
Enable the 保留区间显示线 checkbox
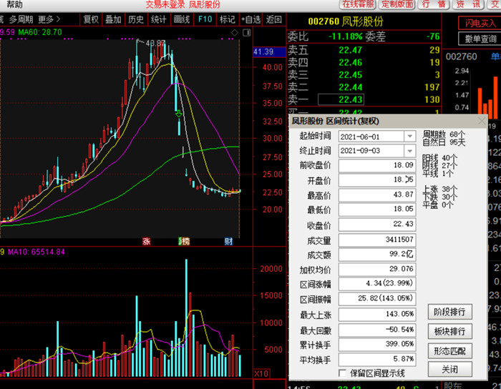342,373
